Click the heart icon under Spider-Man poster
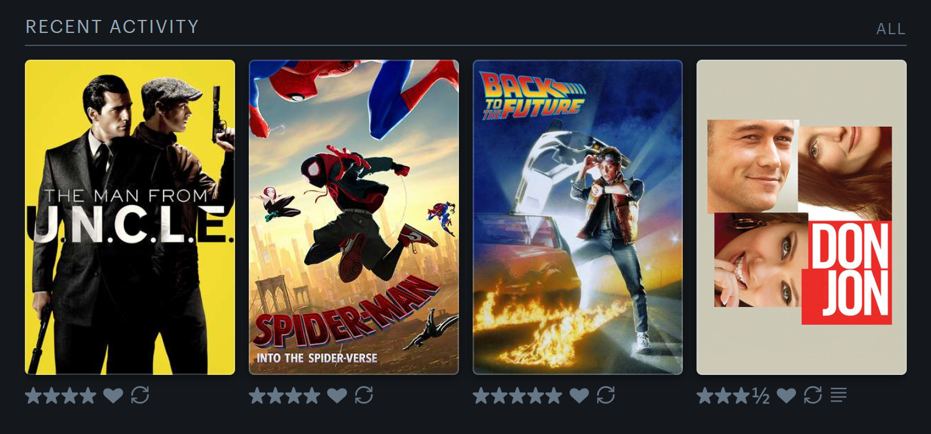Screen dimensions: 931x434 pyautogui.click(x=336, y=395)
